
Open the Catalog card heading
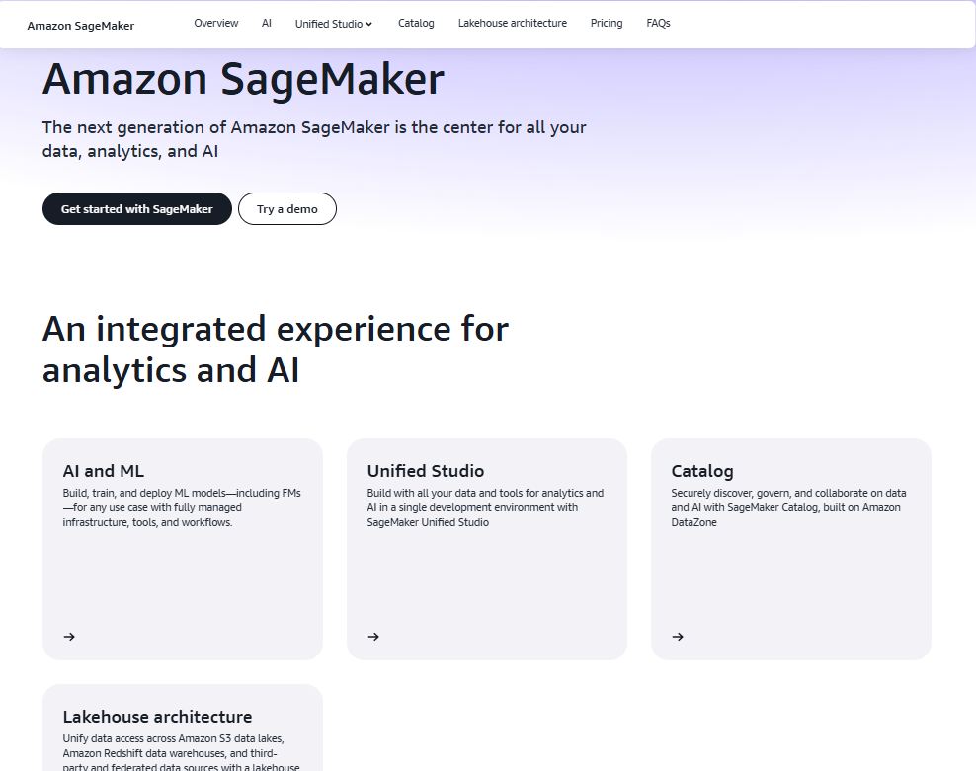click(x=702, y=471)
